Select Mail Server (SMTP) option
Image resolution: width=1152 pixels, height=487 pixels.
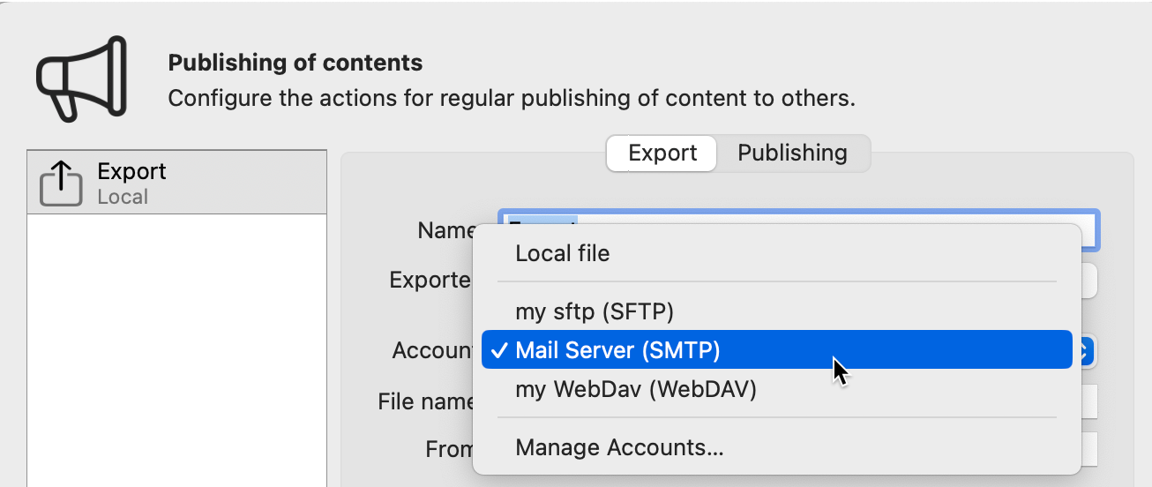[x=617, y=350]
